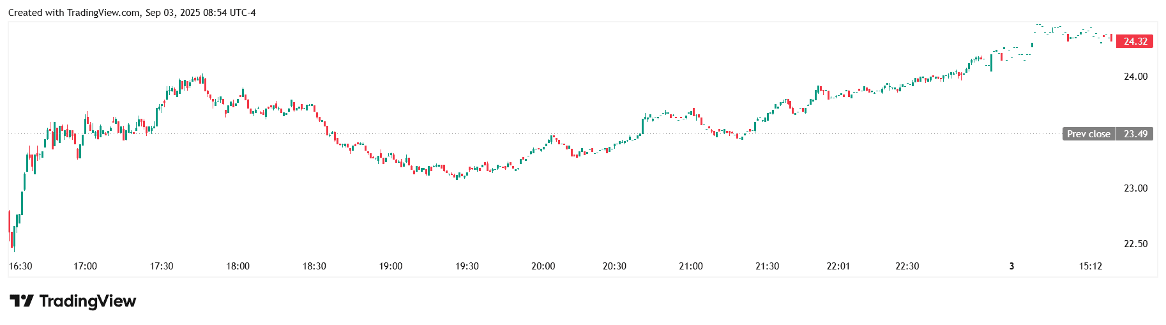Screen dimensions: 1166x325
Task: Click the gray "Prev close" label
Action: [x=1088, y=134]
